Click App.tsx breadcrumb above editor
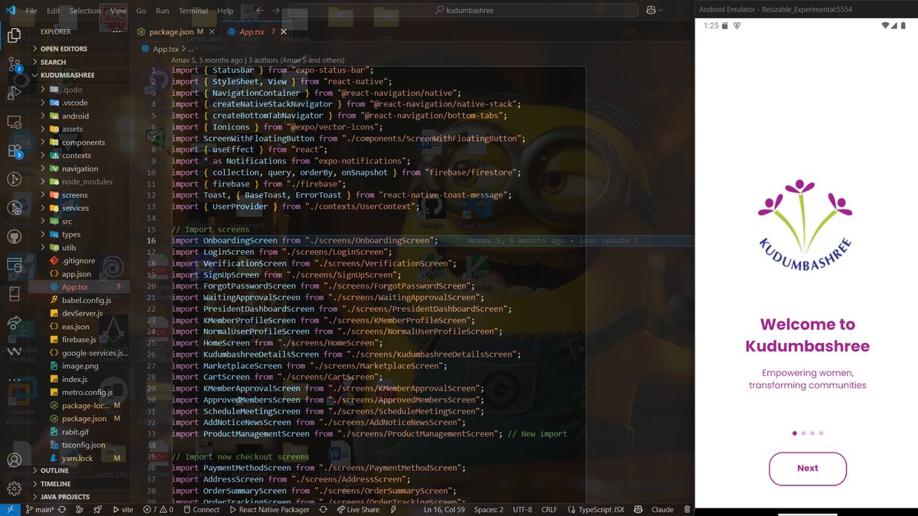The width and height of the screenshot is (918, 516). (164, 49)
